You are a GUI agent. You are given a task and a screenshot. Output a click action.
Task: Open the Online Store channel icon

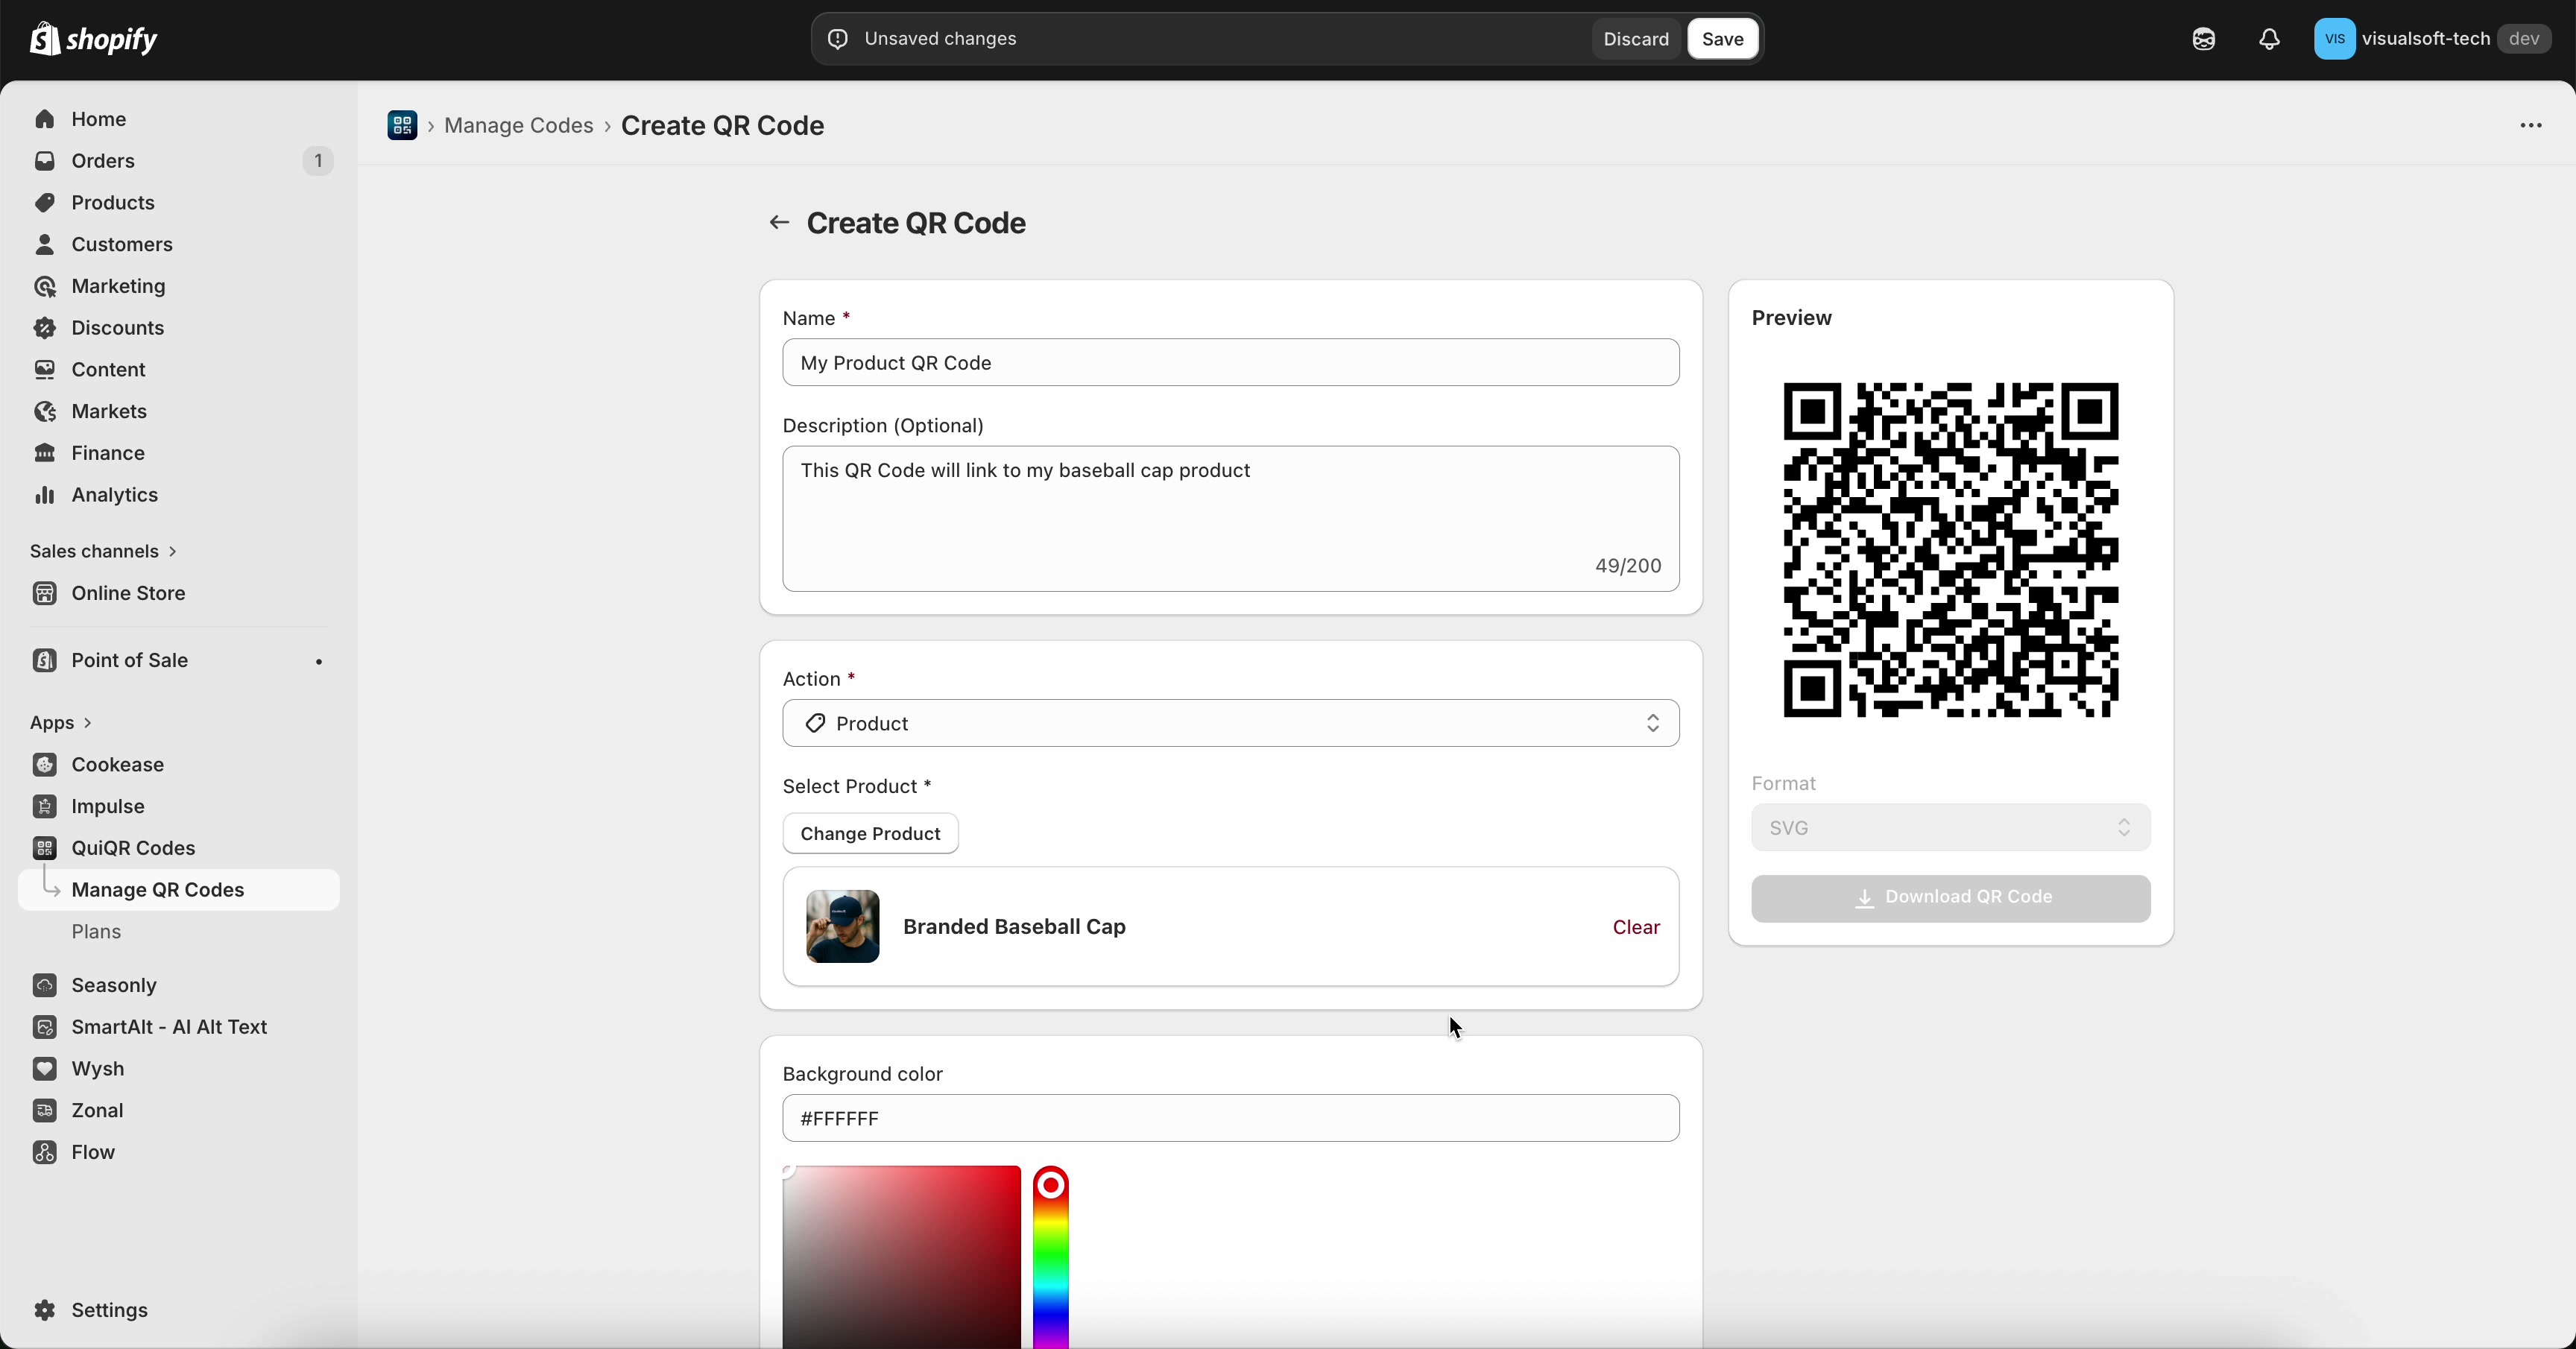pyautogui.click(x=46, y=593)
